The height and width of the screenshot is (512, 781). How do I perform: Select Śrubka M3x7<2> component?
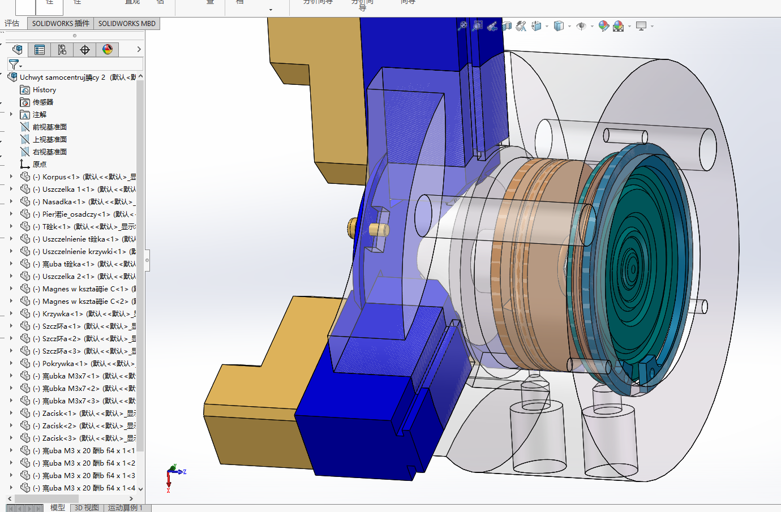pyautogui.click(x=78, y=389)
